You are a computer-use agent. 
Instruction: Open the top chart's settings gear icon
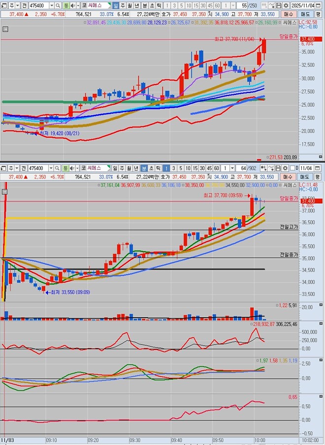(286, 5)
